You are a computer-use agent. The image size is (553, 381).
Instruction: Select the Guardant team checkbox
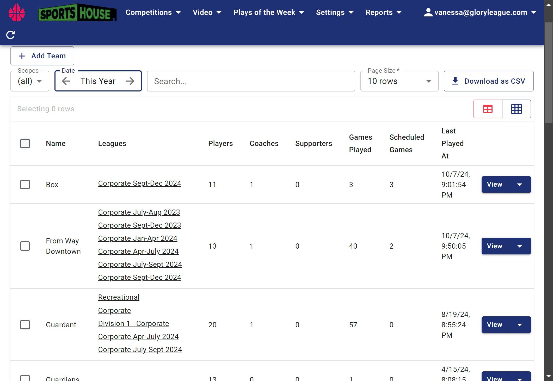[x=25, y=325]
